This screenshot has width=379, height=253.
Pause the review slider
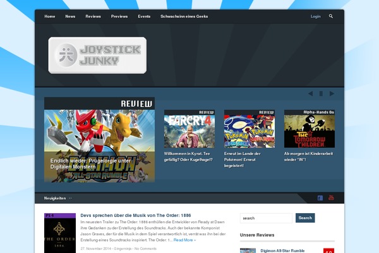coord(321,94)
